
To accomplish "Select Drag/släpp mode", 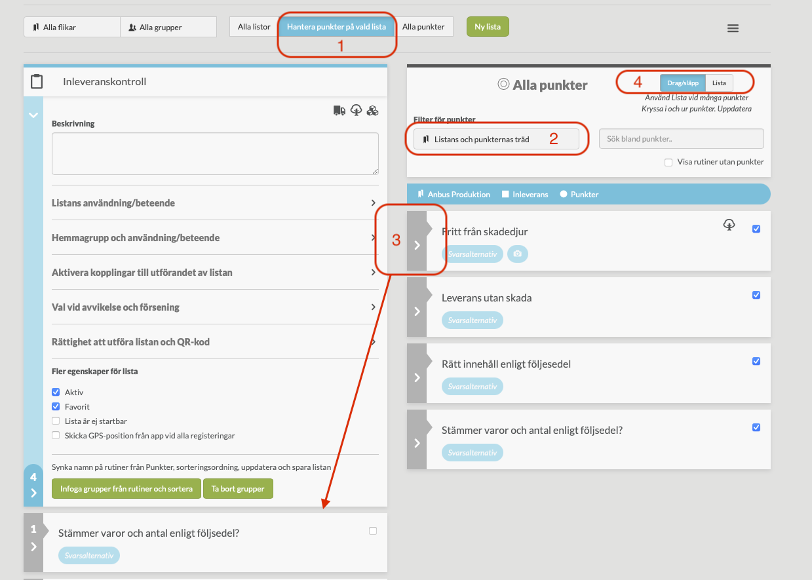I will pos(683,83).
